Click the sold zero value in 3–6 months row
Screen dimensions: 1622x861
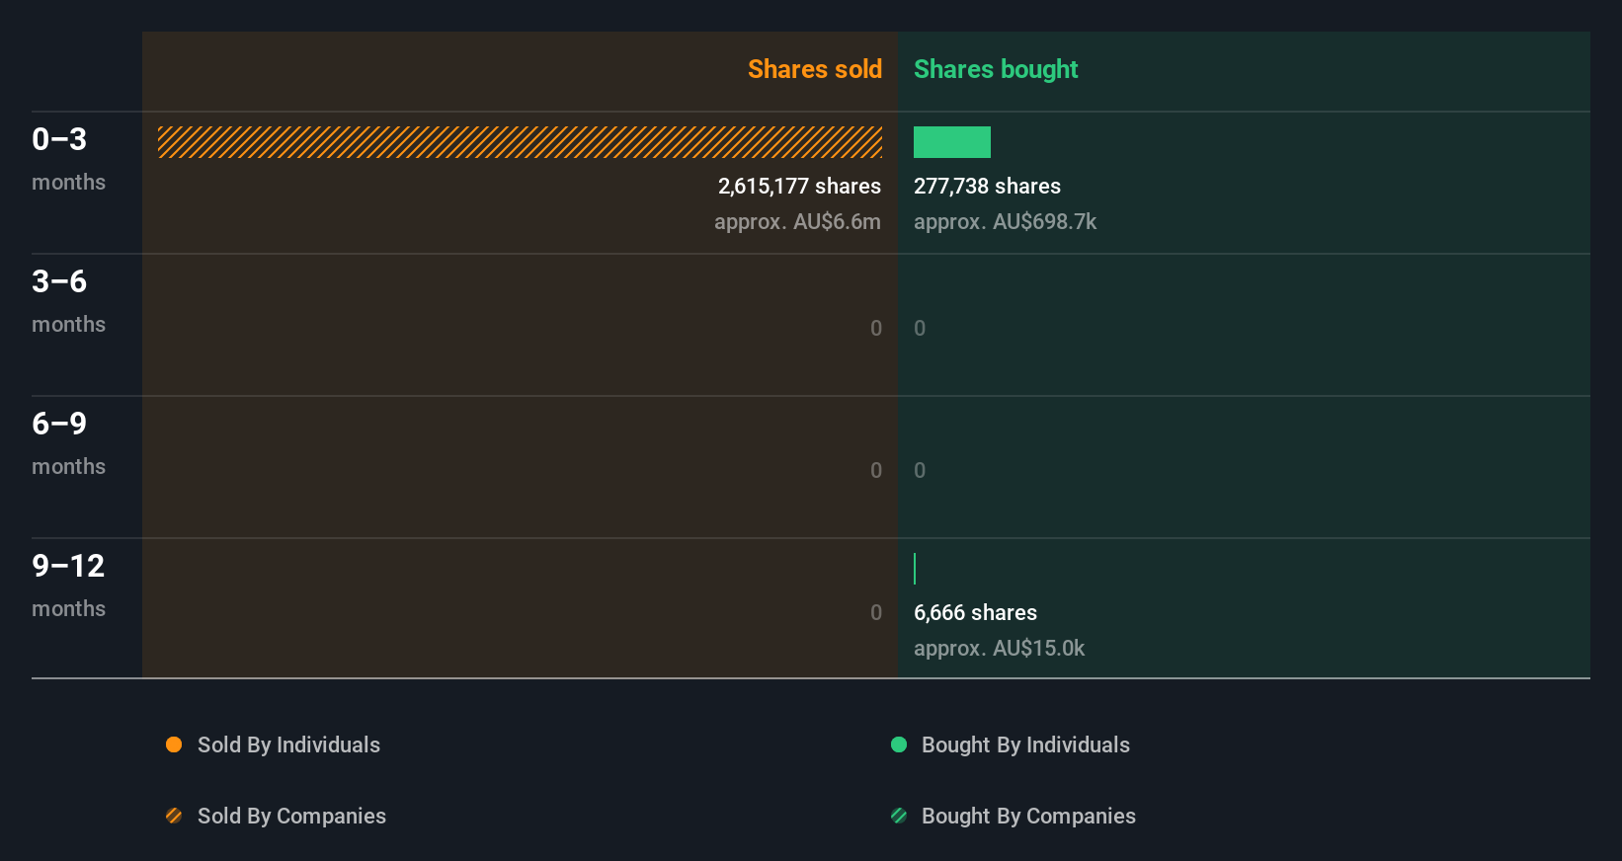[876, 329]
